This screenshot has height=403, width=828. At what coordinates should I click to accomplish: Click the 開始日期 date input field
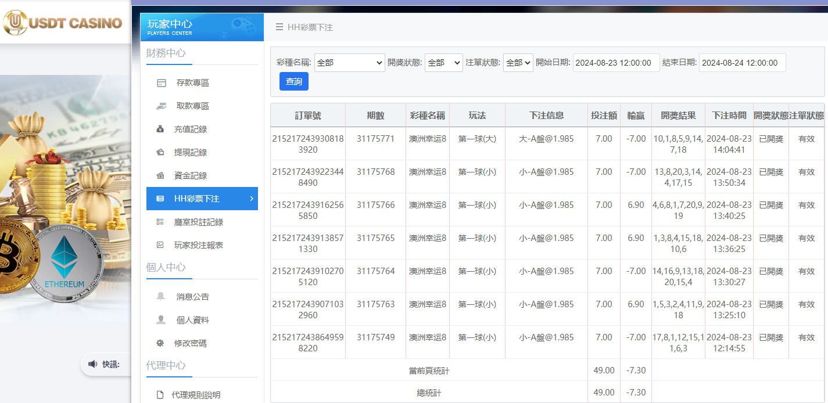pyautogui.click(x=616, y=63)
